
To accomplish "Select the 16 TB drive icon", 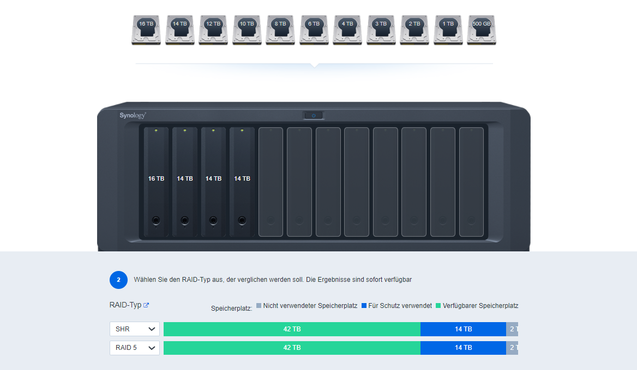I will tap(146, 30).
